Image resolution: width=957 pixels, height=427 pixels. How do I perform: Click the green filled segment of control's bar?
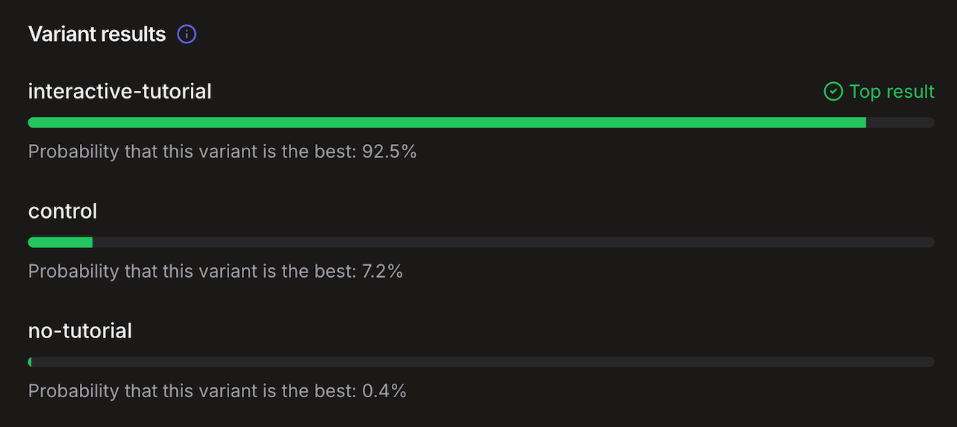pos(60,242)
